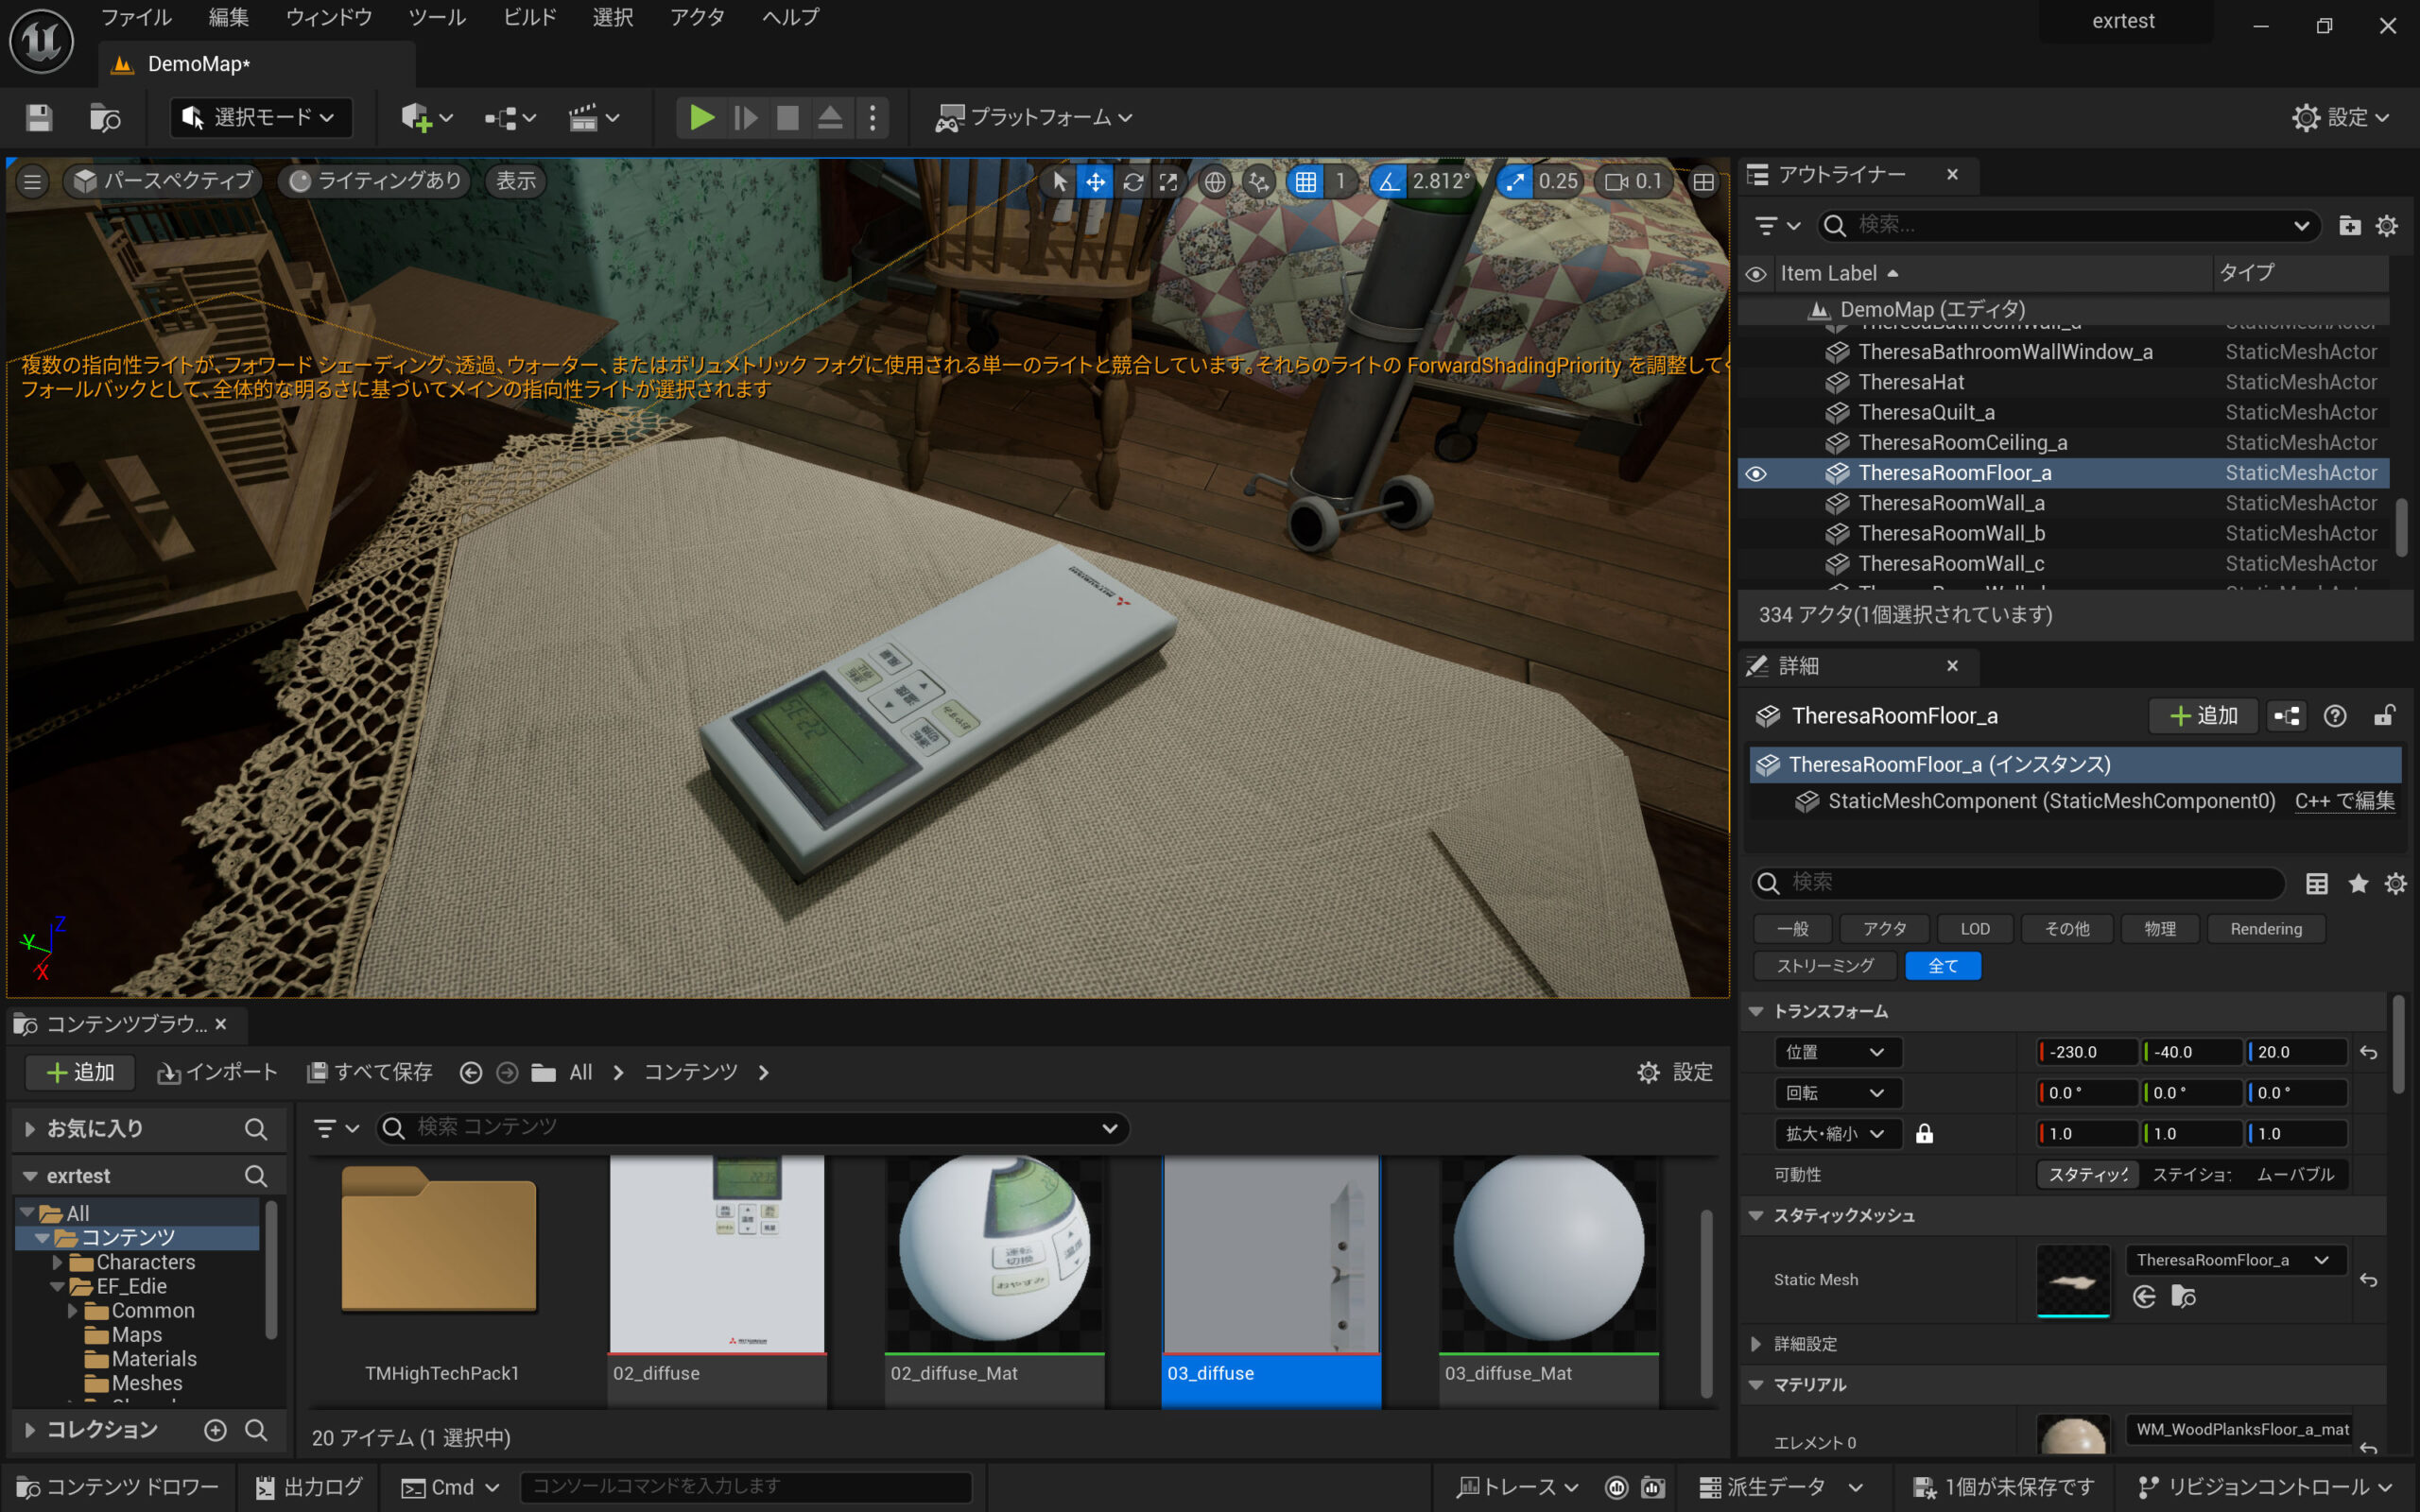Collapse the トランスフォーム section
The height and width of the screenshot is (1512, 2420).
[x=1756, y=1011]
